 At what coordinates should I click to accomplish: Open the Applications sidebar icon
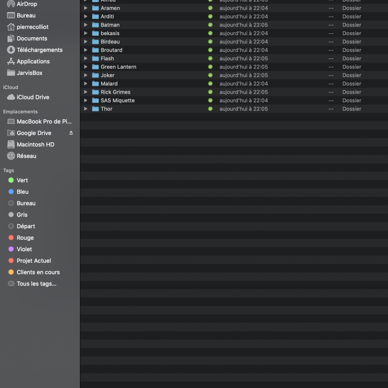point(11,61)
